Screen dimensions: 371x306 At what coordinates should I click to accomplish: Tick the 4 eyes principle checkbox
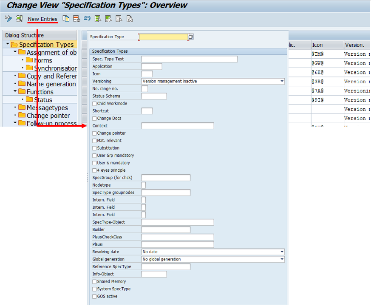(94, 170)
